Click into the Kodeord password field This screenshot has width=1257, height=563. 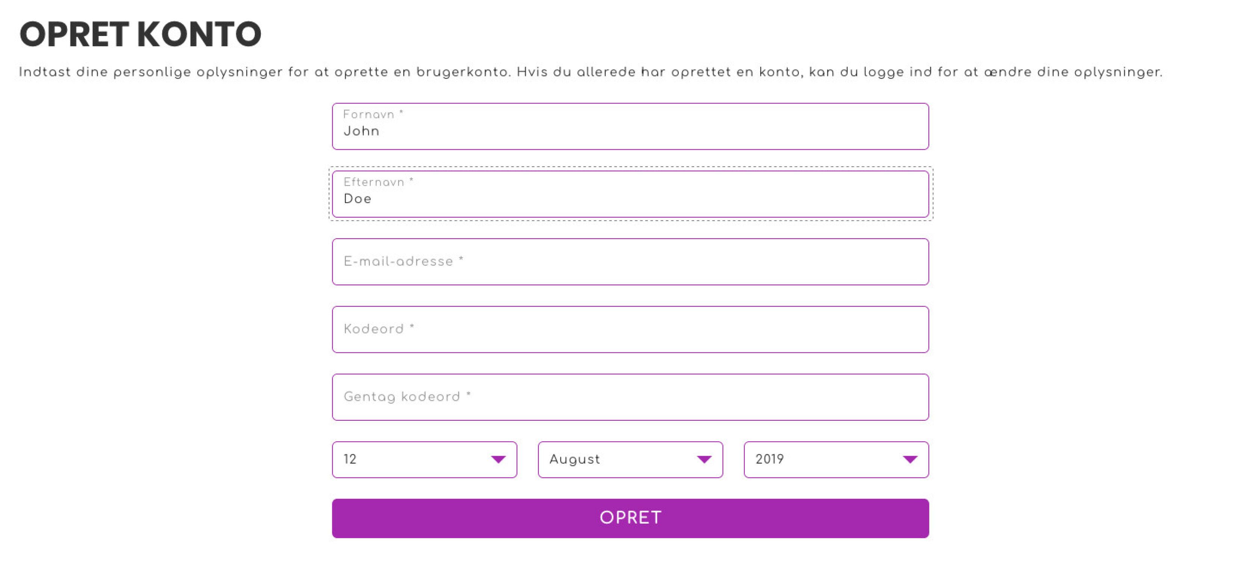tap(631, 330)
